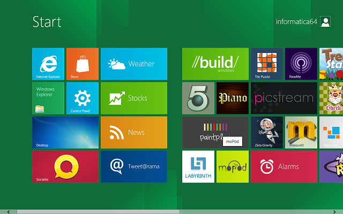Launch the Piano app tile
The image size is (343, 214).
233,98
